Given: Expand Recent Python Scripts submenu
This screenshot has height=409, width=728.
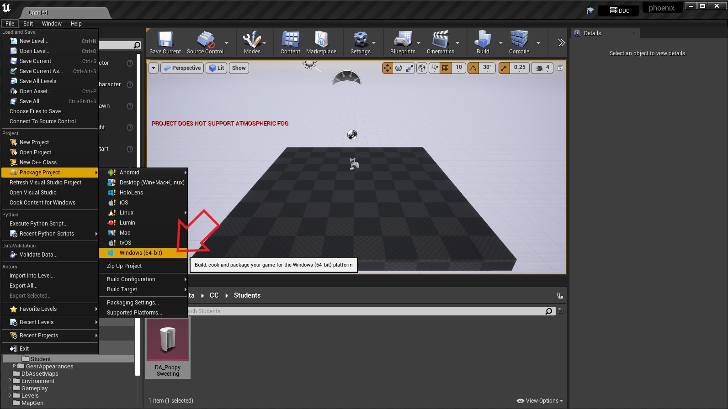Looking at the screenshot, I should click(x=50, y=234).
